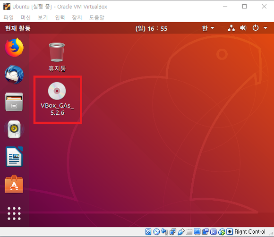The height and width of the screenshot is (237, 274).
Task: Expand the system menu arrow
Action: point(265,28)
